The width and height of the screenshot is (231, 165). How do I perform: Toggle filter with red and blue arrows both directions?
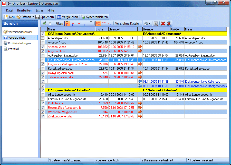click(x=73, y=24)
